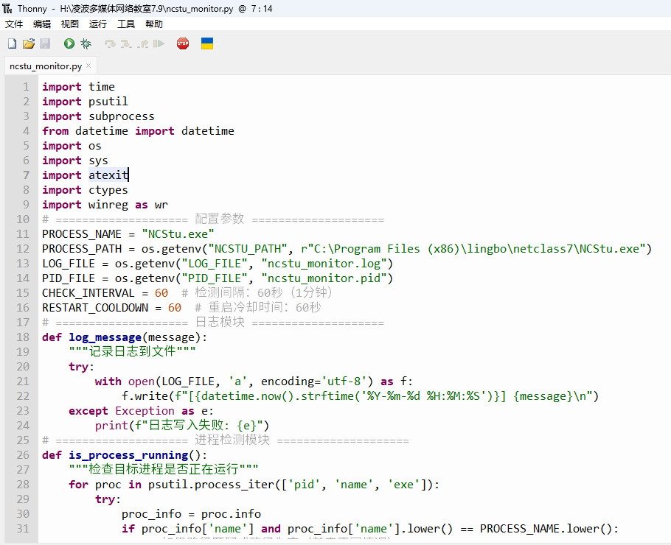Open the 视图 (View) menu
671x545 pixels.
point(70,24)
